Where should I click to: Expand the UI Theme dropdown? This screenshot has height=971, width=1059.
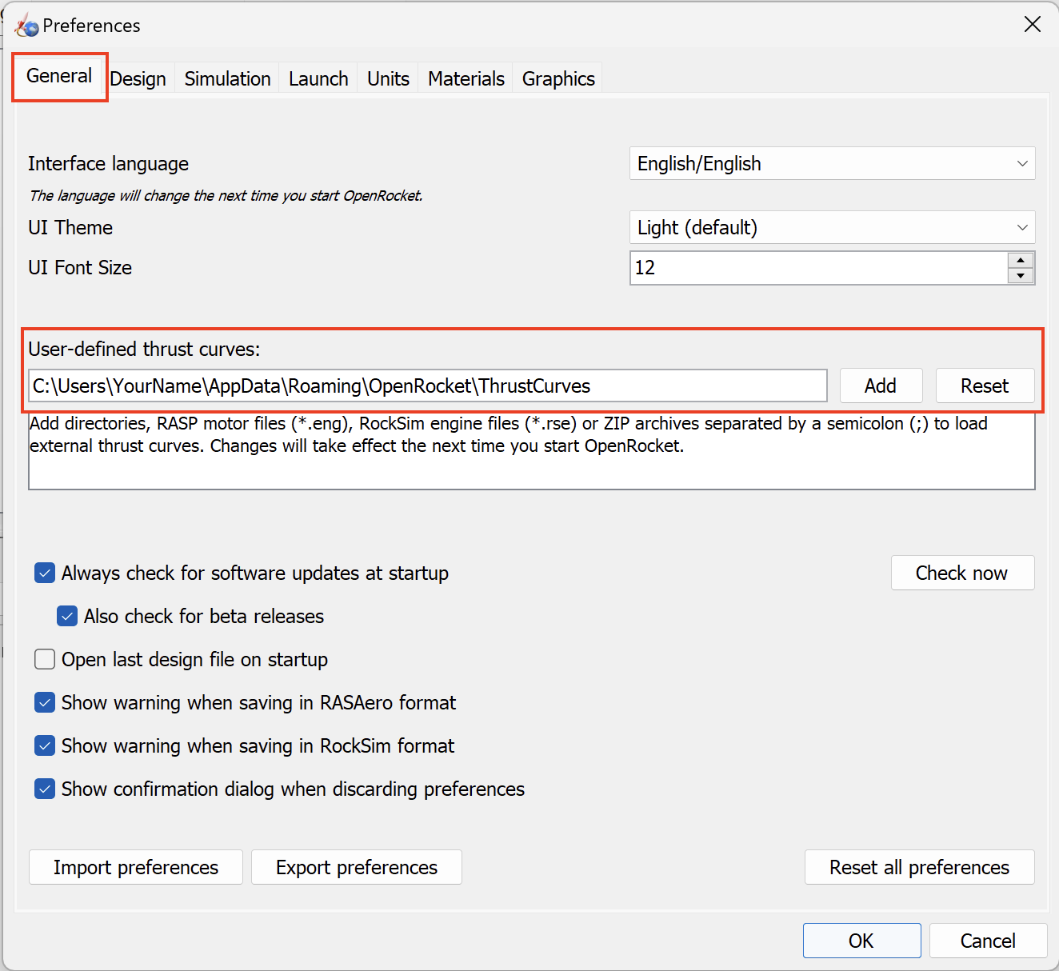pos(832,228)
